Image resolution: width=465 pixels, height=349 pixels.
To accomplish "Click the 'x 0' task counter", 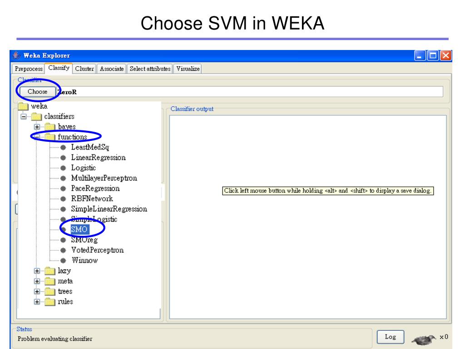I will [444, 337].
